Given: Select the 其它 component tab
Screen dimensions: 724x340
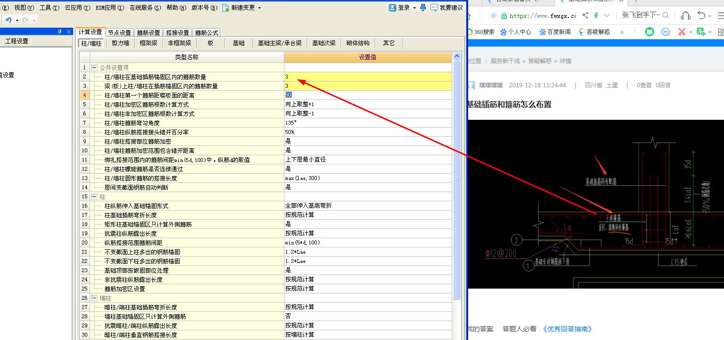Looking at the screenshot, I should [389, 43].
